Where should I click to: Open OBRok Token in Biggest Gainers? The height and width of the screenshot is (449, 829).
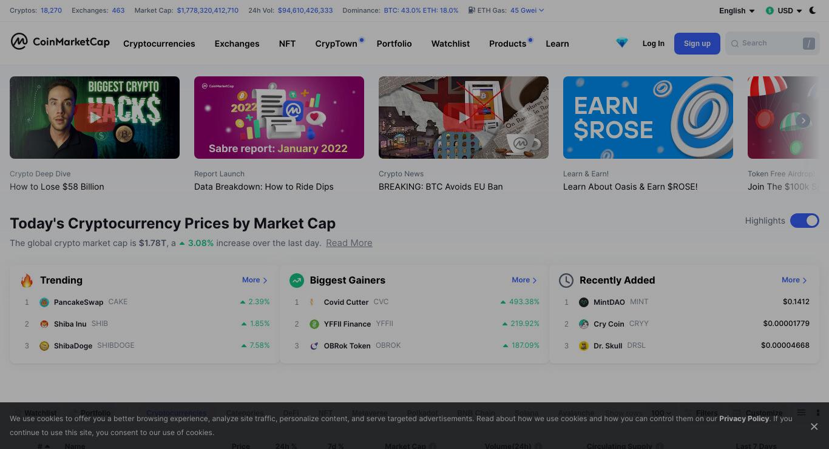point(347,346)
